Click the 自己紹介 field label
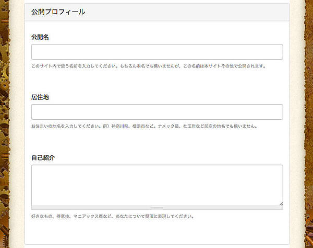Screen dimensions: 313x248 point(43,157)
